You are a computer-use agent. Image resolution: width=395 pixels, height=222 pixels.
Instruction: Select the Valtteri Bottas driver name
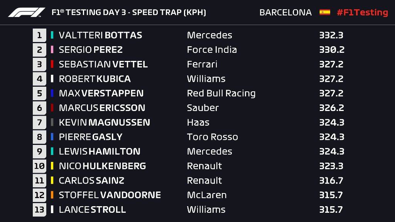point(101,35)
